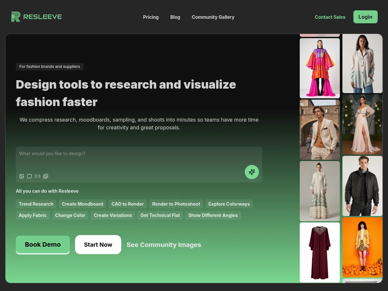
Task: Select the Trend Research chip
Action: pyautogui.click(x=36, y=204)
